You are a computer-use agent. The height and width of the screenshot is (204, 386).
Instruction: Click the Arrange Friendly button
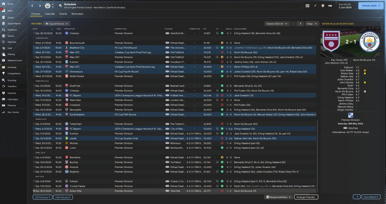click(x=306, y=197)
